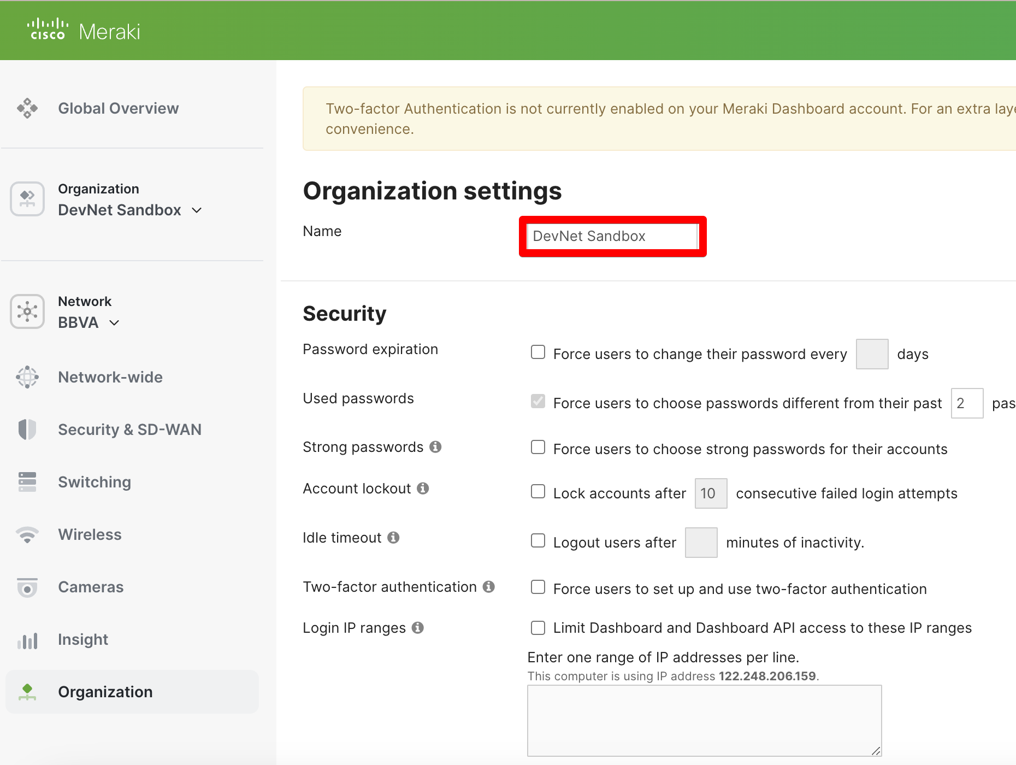Viewport: 1016px width, 765px height.
Task: Click the Global Overview icon
Action: (27, 108)
